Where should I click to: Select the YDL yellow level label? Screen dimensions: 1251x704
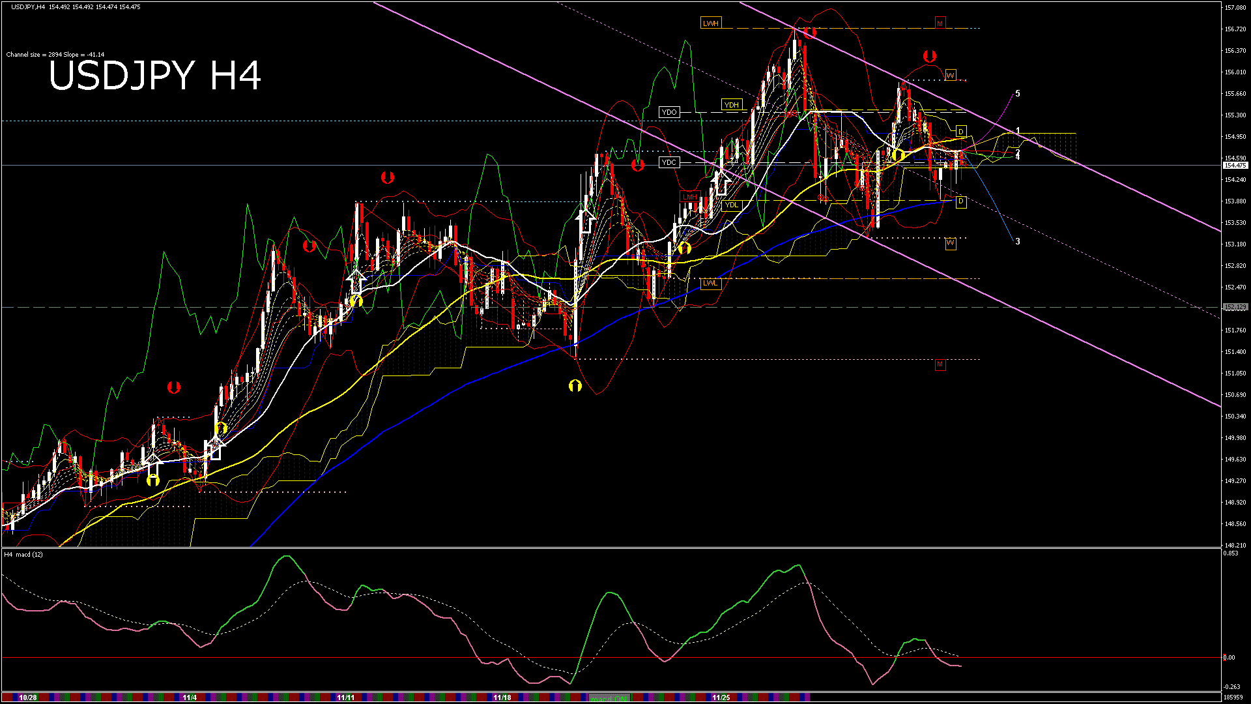coord(732,205)
